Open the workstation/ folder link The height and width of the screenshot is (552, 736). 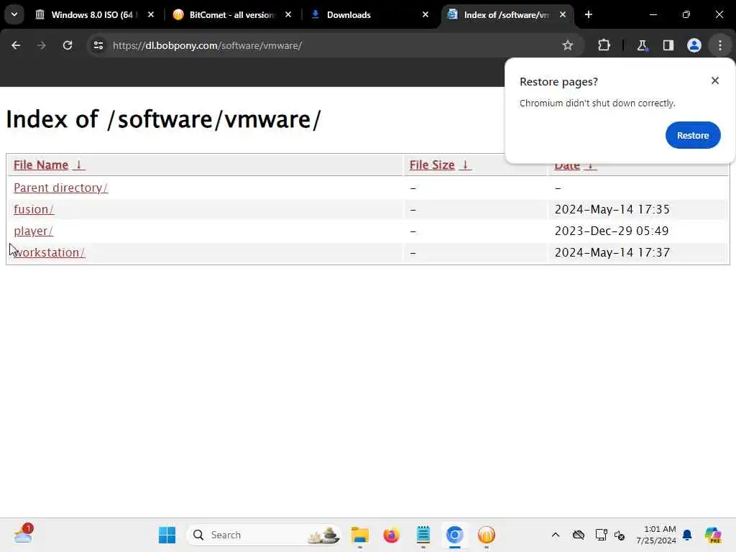tap(50, 252)
